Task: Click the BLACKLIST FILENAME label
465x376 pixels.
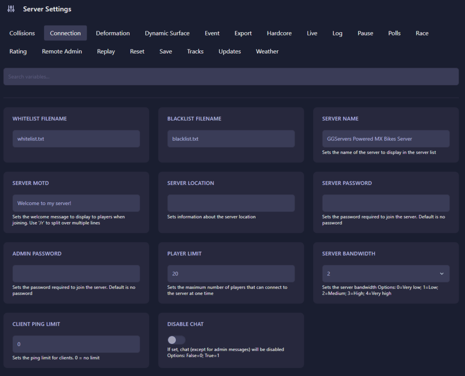Action: pyautogui.click(x=194, y=118)
